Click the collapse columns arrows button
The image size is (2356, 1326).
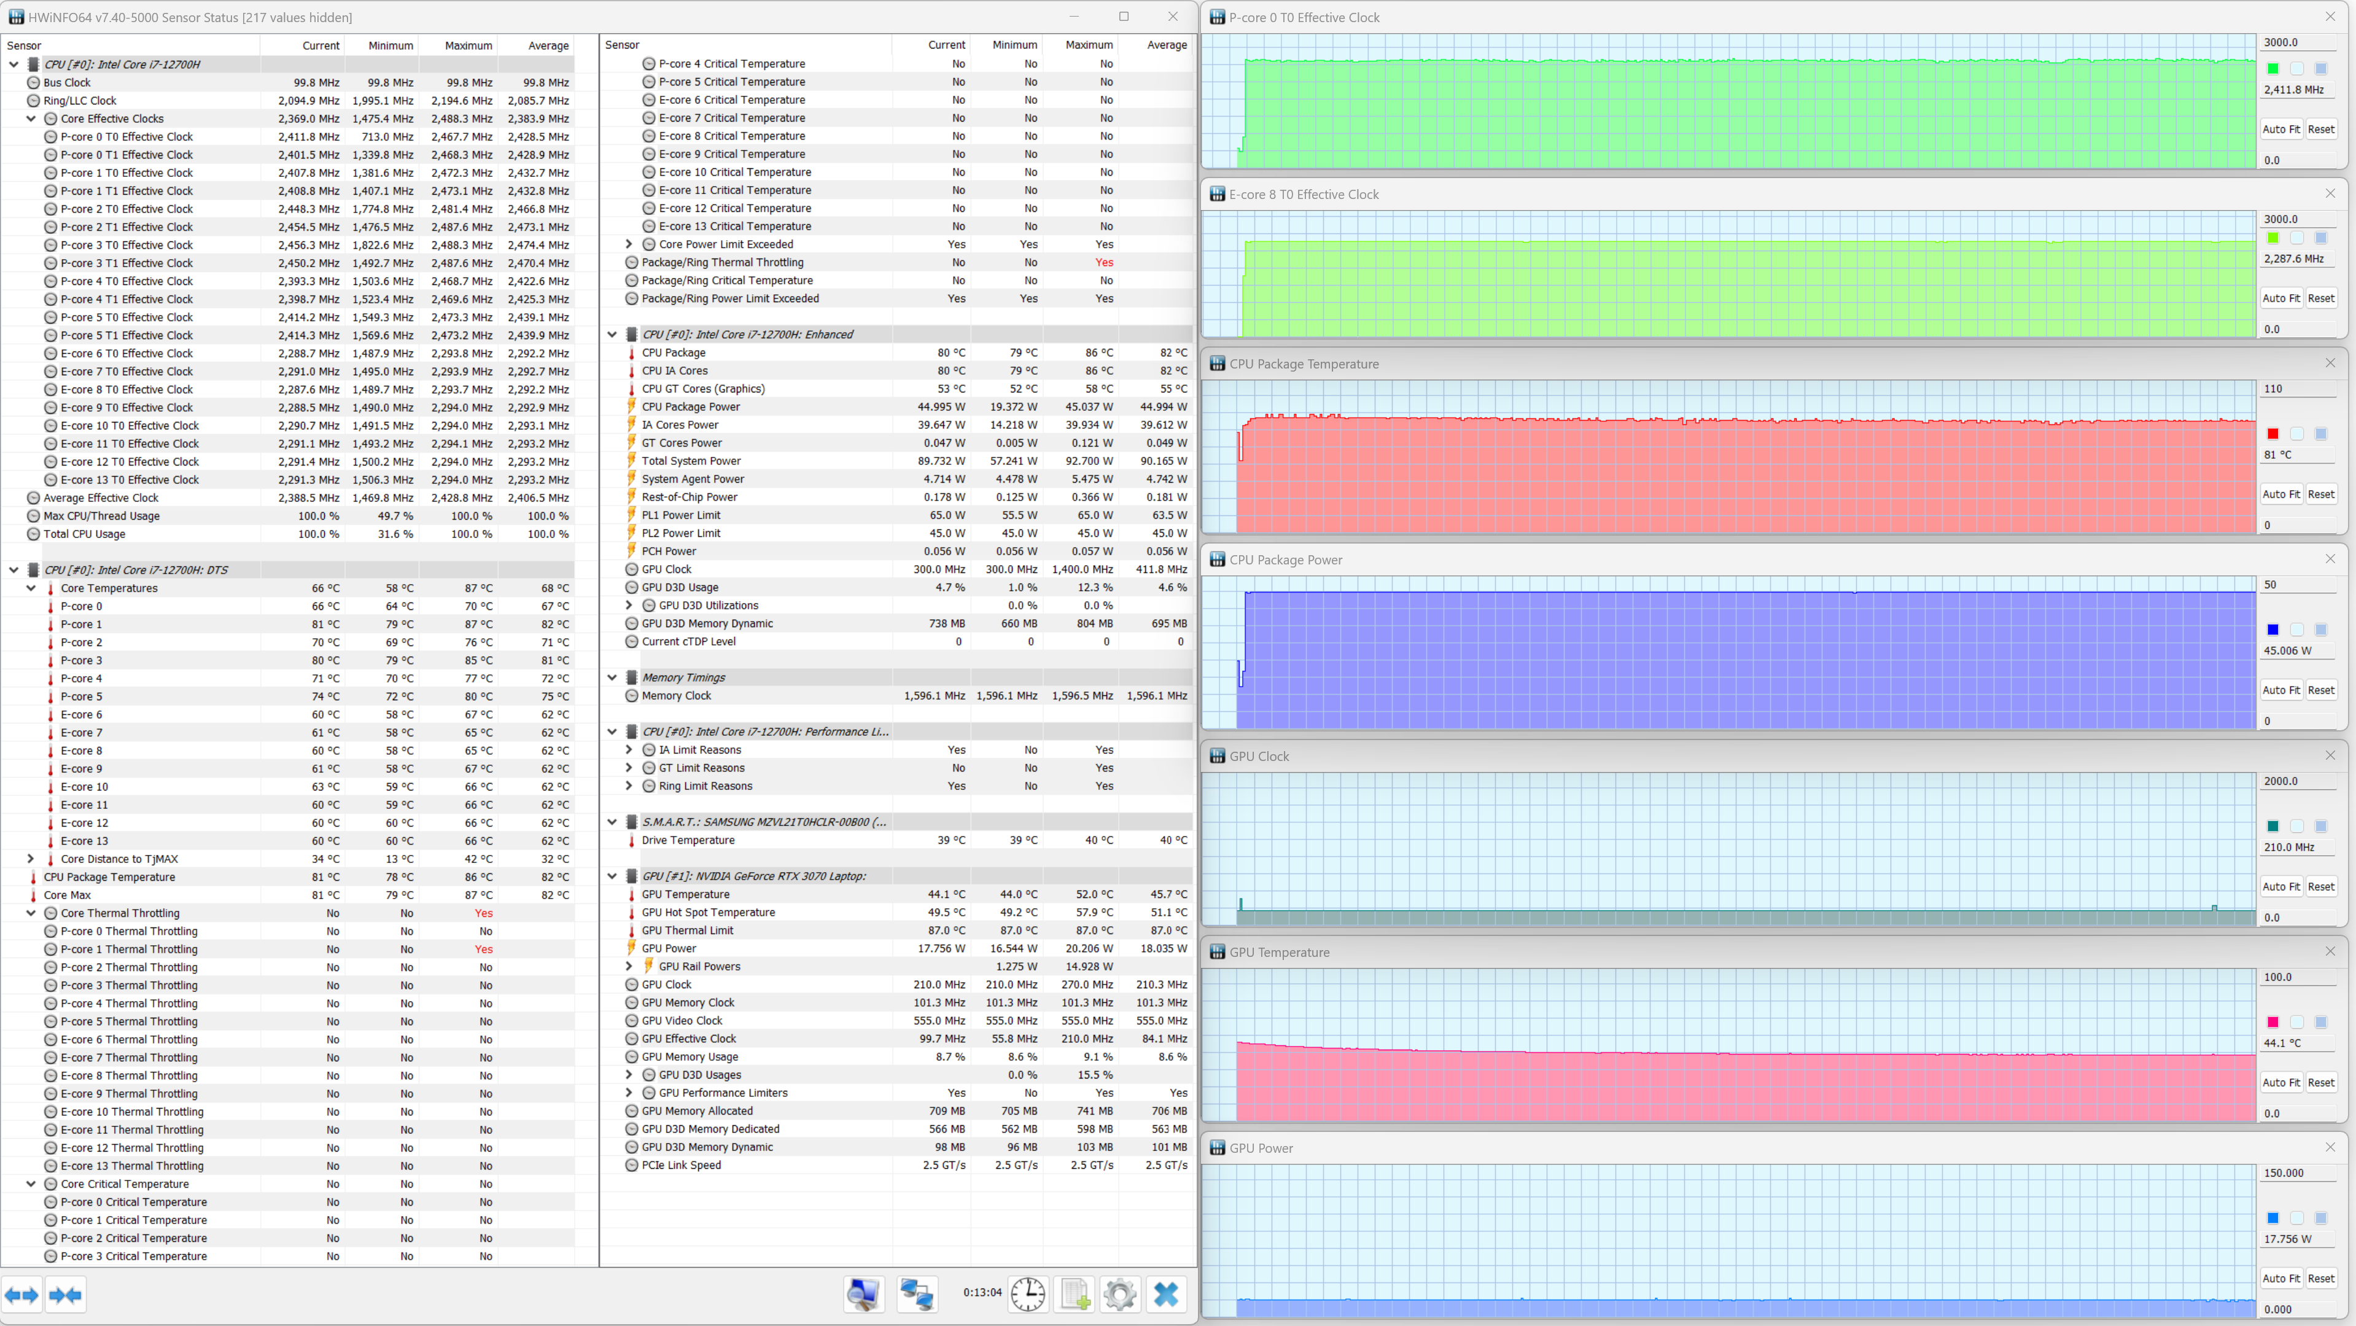click(x=65, y=1294)
